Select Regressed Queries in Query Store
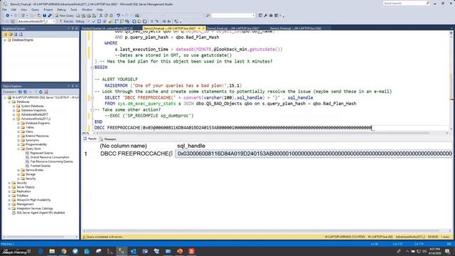Screen dimensions: 455x256 41,153
